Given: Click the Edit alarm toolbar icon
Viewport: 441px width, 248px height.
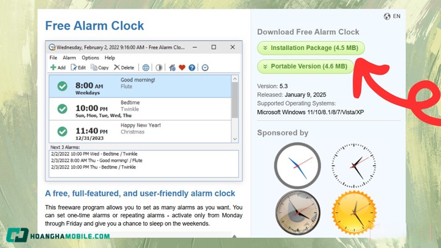Looking at the screenshot, I should tap(78, 68).
